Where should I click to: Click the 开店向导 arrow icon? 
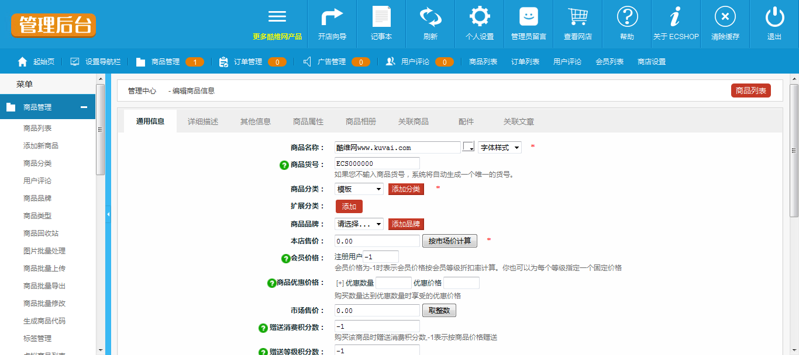tap(332, 17)
